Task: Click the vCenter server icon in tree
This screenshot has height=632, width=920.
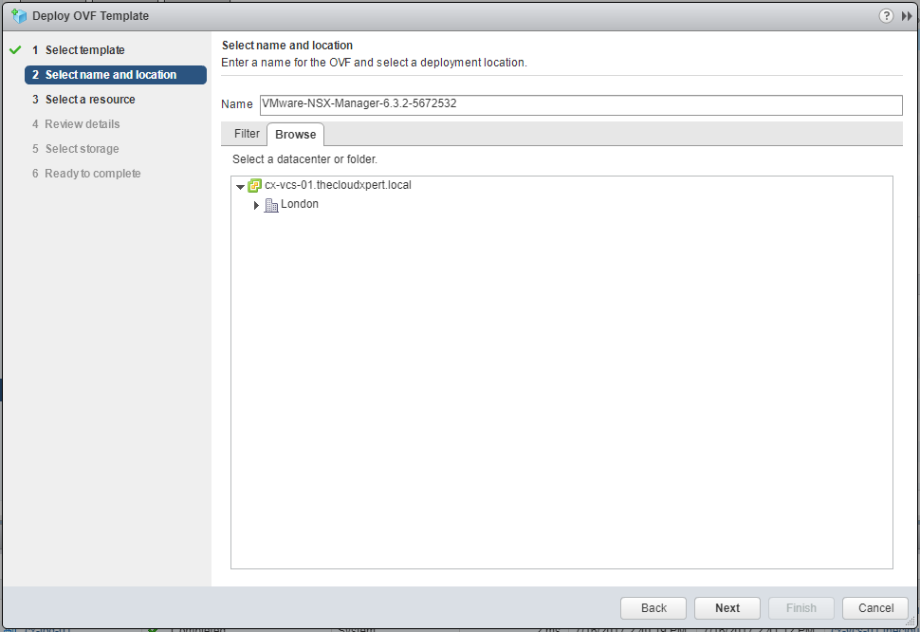Action: click(254, 186)
